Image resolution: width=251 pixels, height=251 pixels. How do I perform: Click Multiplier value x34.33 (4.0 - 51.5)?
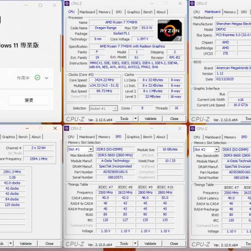pyautogui.click(x=104, y=85)
